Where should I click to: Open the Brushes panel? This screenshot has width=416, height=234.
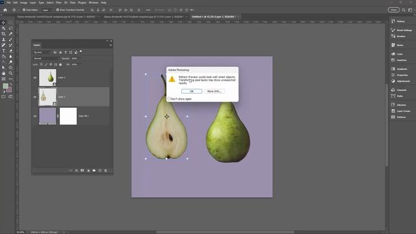(398, 36)
